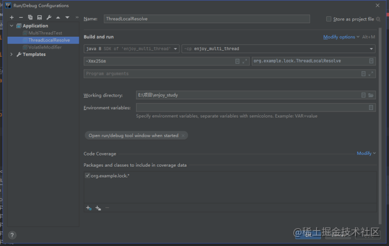This screenshot has height=246, width=389.
Task: Move the configuration up with the up arrow
Action: 58,17
